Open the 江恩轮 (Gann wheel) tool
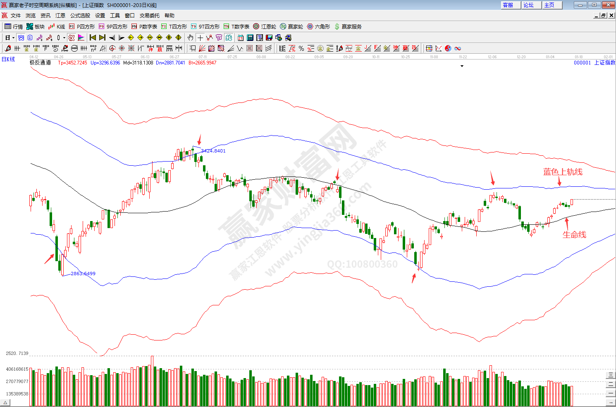616x407 pixels. tap(265, 26)
